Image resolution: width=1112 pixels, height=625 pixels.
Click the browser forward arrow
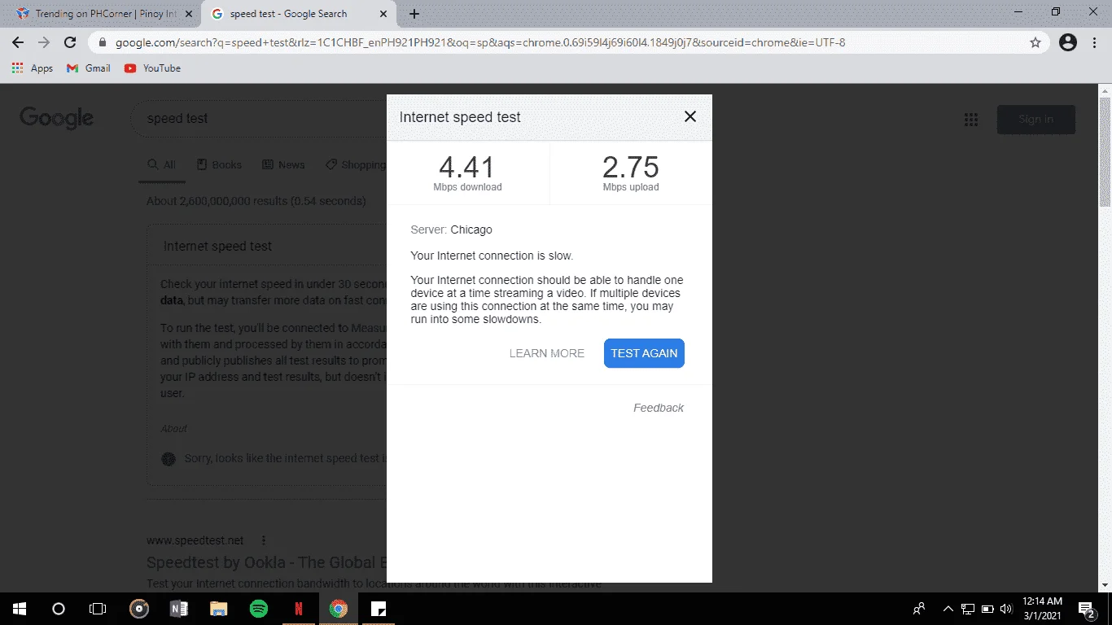click(44, 42)
